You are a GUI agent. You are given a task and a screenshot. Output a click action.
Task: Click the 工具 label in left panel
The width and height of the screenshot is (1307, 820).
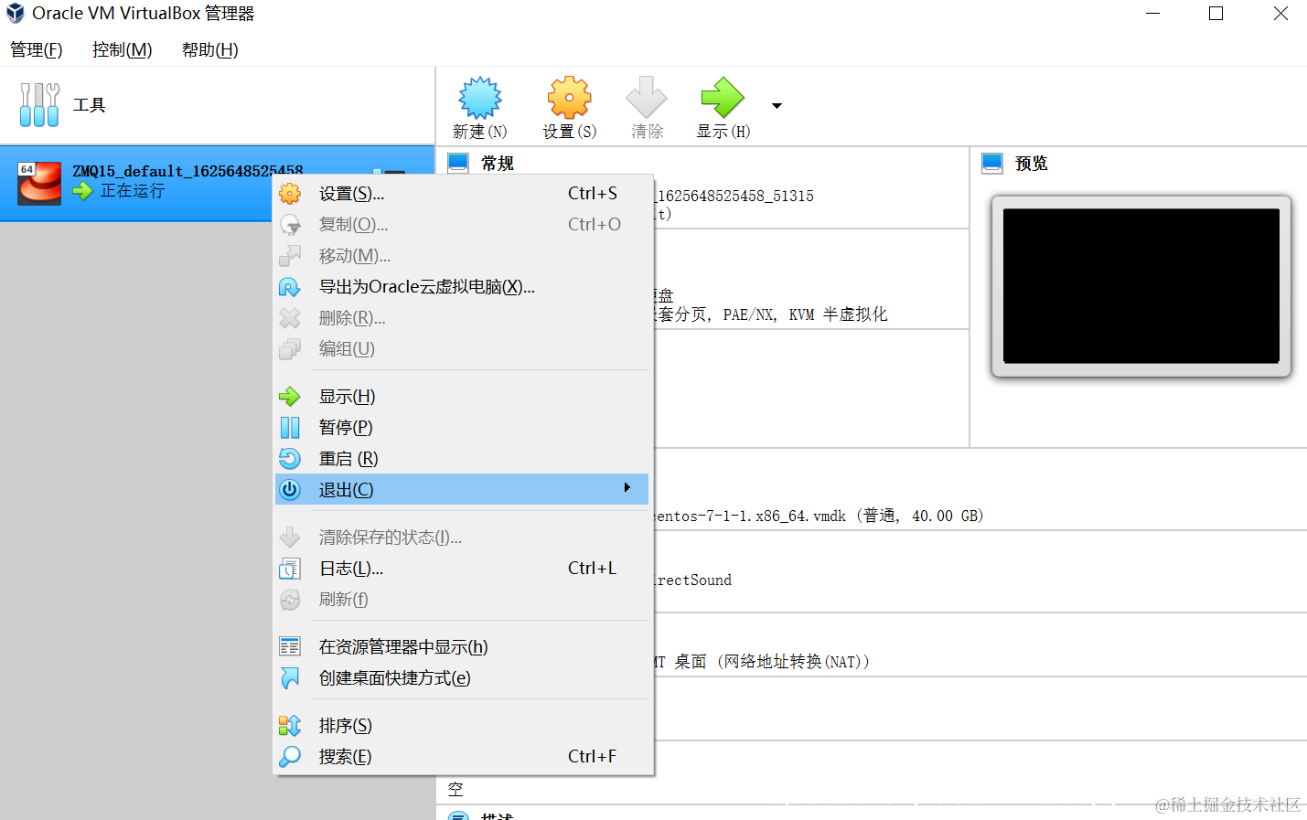[x=90, y=105]
